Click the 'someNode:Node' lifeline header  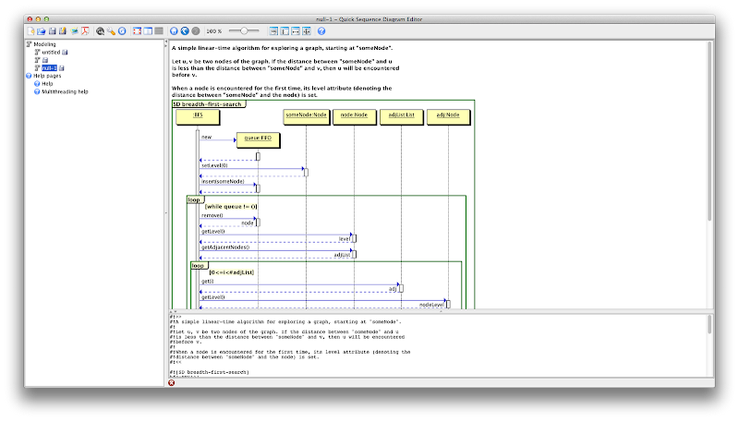pos(306,114)
